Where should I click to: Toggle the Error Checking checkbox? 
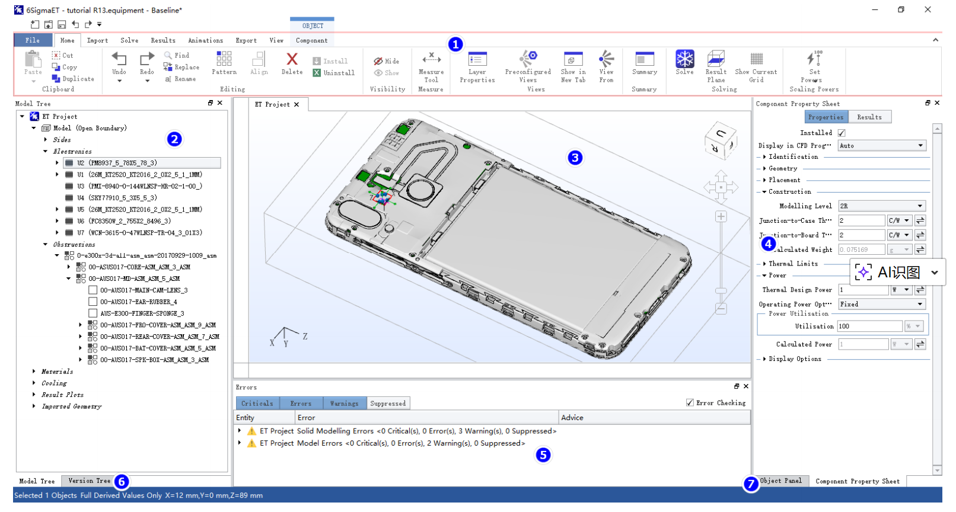(690, 403)
